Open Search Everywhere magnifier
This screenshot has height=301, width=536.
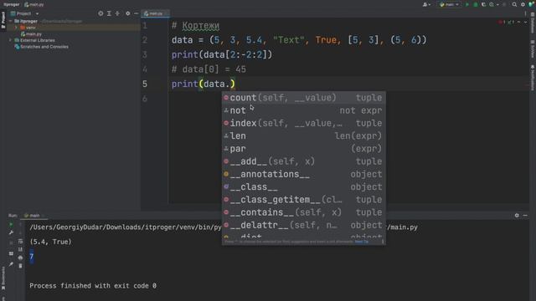(x=514, y=4)
